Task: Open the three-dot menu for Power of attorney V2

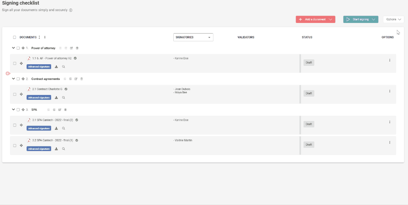Action: (390, 61)
